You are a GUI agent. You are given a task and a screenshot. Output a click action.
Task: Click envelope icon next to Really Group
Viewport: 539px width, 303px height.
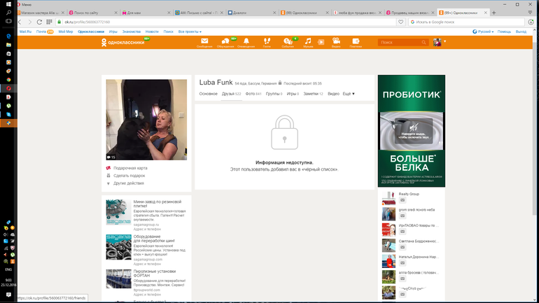(403, 199)
